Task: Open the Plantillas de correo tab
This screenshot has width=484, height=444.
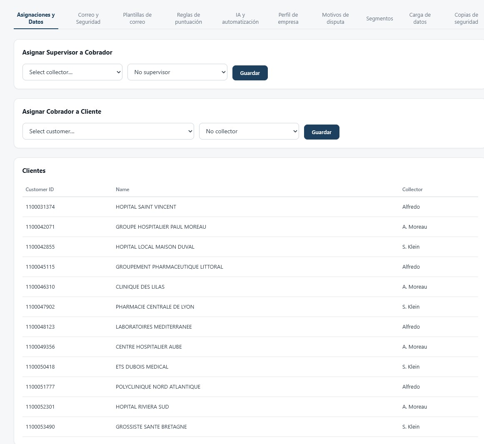Action: click(x=137, y=18)
